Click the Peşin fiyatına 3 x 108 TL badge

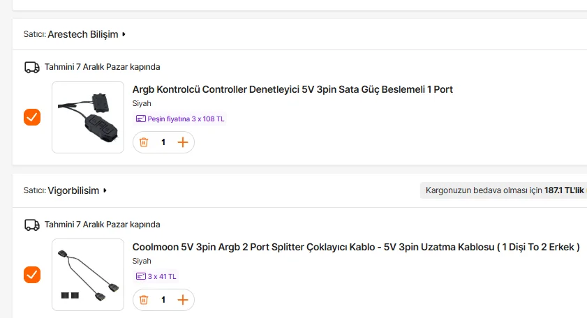[180, 119]
